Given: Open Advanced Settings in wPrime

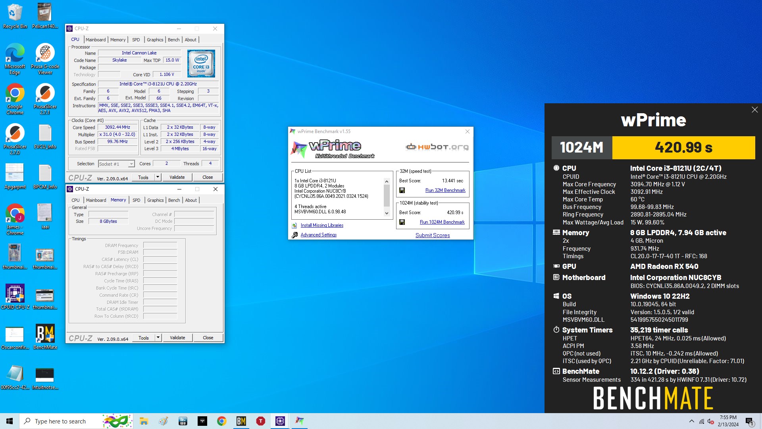Looking at the screenshot, I should (x=318, y=235).
